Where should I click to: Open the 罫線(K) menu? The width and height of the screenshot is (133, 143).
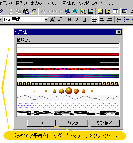click(x=69, y=3)
